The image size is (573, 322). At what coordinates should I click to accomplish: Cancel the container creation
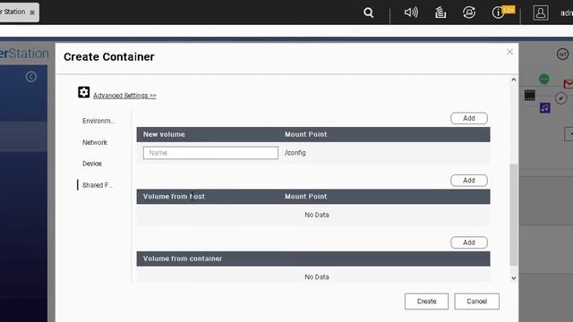[477, 301]
